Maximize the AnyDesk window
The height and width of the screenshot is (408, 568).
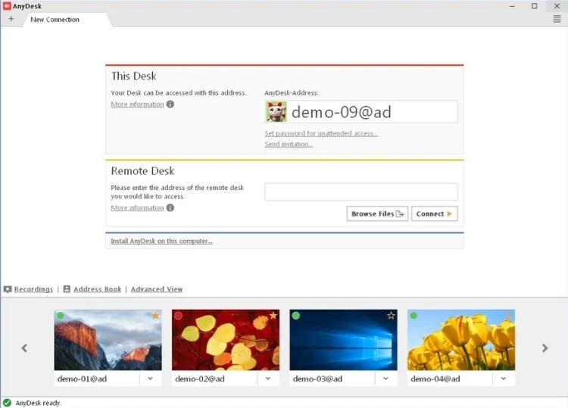pos(535,6)
